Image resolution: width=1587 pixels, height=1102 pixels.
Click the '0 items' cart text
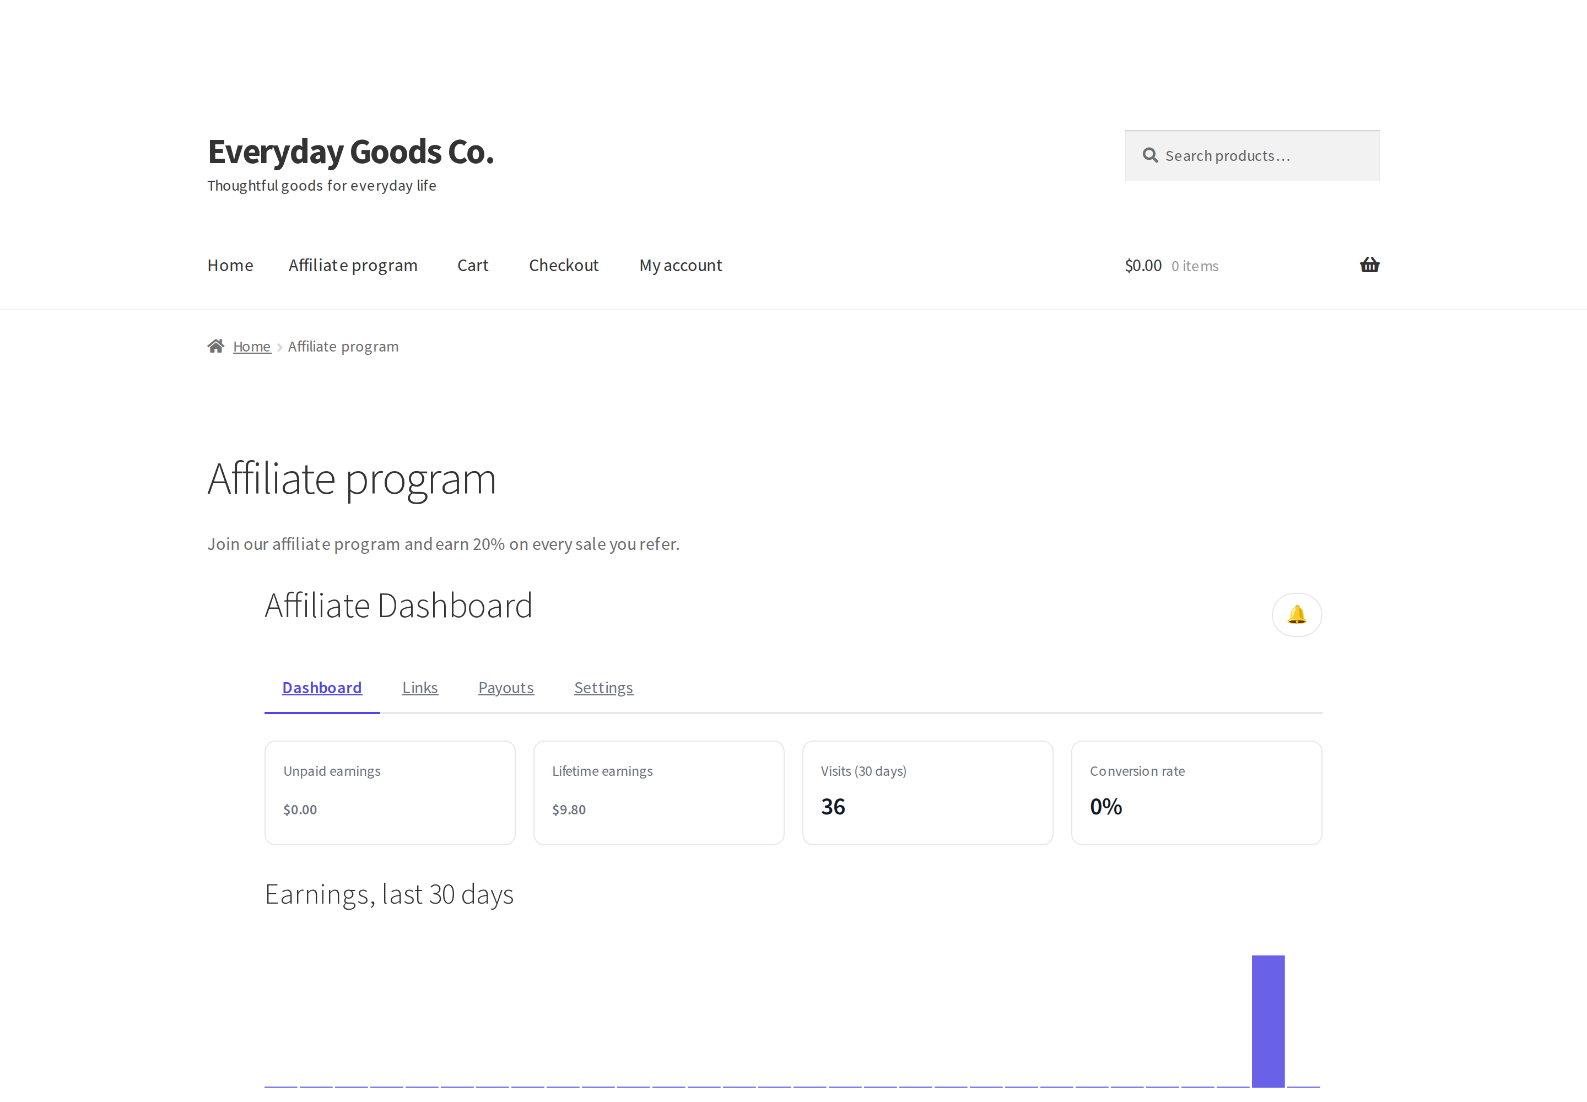pyautogui.click(x=1194, y=266)
